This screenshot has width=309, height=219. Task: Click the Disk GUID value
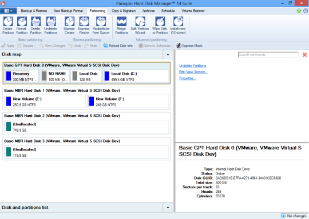(248, 178)
